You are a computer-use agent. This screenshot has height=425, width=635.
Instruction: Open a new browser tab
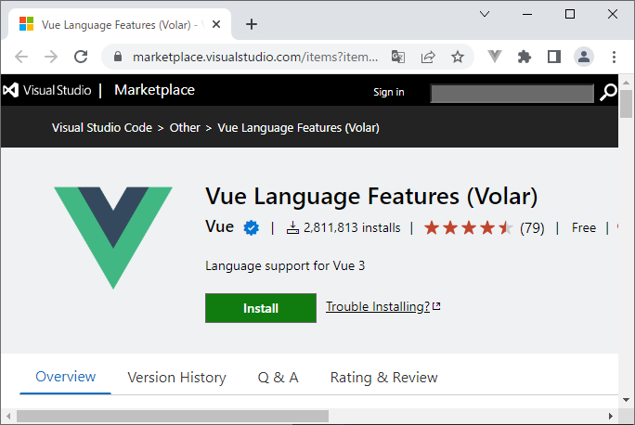252,24
